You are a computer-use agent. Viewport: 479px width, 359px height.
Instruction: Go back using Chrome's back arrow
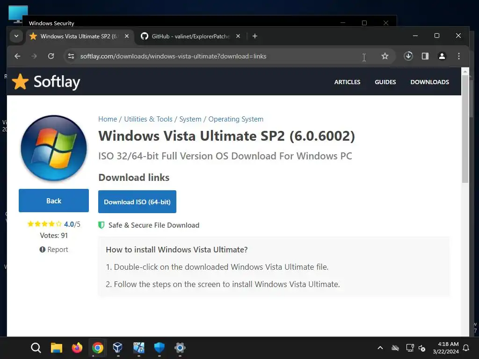pyautogui.click(x=17, y=56)
